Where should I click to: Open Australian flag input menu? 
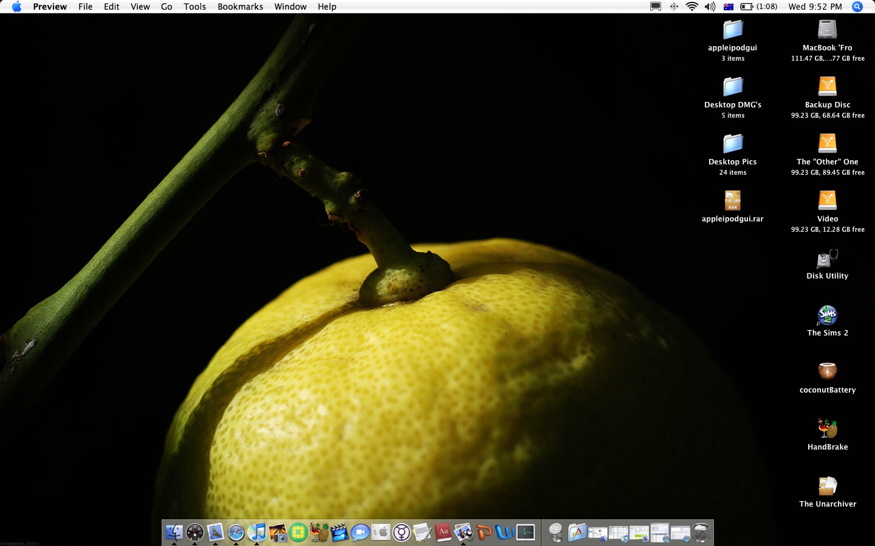(729, 7)
